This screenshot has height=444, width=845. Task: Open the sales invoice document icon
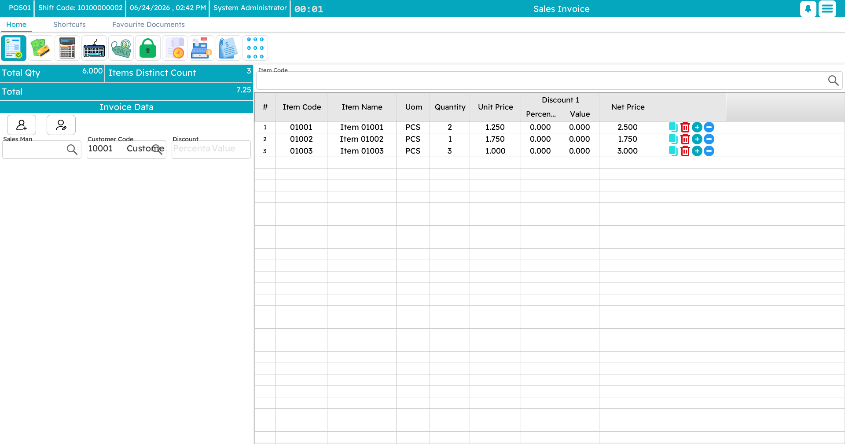tap(14, 48)
